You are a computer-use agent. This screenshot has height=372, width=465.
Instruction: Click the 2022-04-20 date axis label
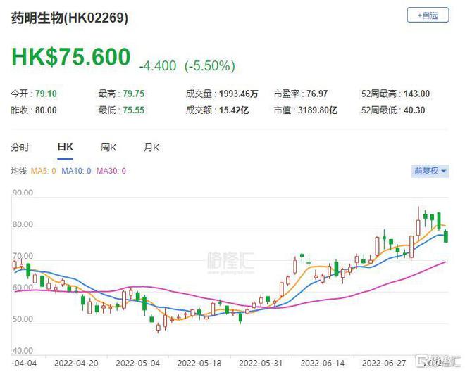pos(77,363)
